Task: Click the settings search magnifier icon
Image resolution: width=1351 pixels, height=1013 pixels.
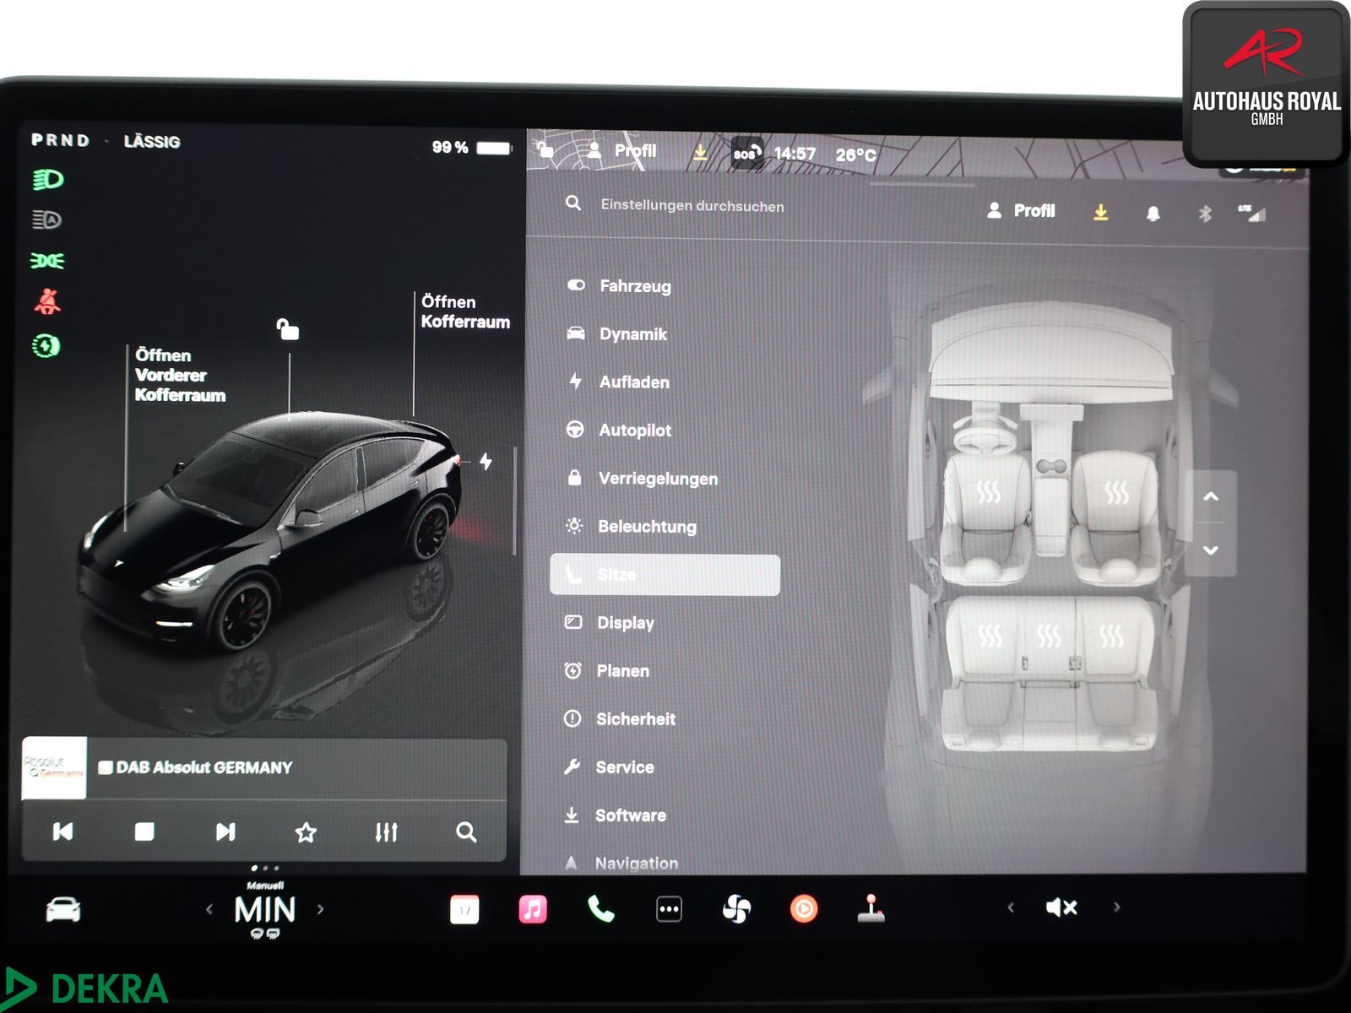Action: 573,203
